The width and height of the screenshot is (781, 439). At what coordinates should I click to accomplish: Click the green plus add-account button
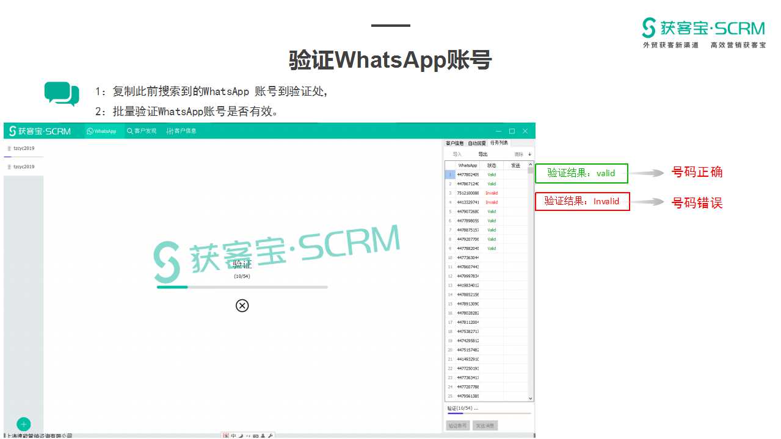click(x=24, y=424)
